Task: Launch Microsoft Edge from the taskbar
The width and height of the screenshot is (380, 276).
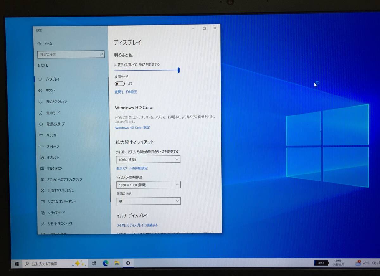Action: coord(106,263)
